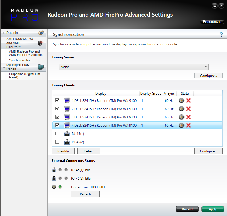The image size is (227, 216).
Task: Sort by the Display column header
Action: [x=101, y=94]
